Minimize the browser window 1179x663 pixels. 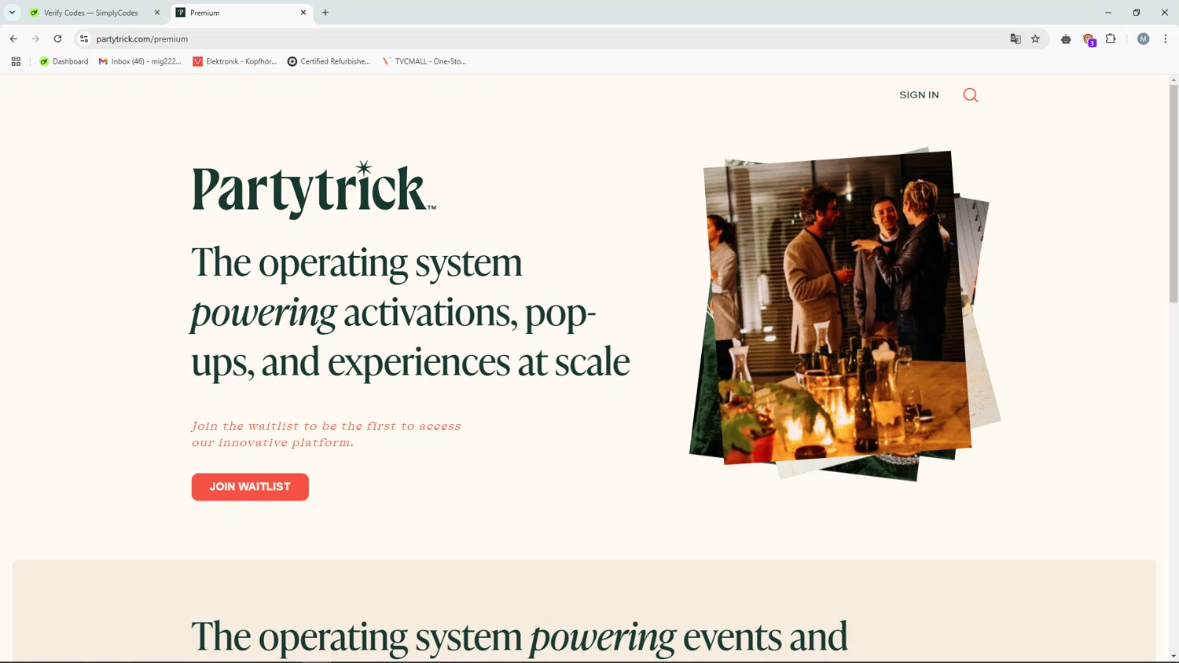1108,13
